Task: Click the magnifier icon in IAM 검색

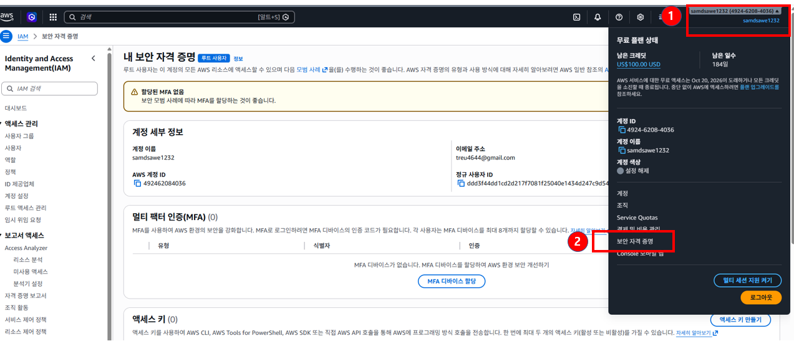Action: 10,89
